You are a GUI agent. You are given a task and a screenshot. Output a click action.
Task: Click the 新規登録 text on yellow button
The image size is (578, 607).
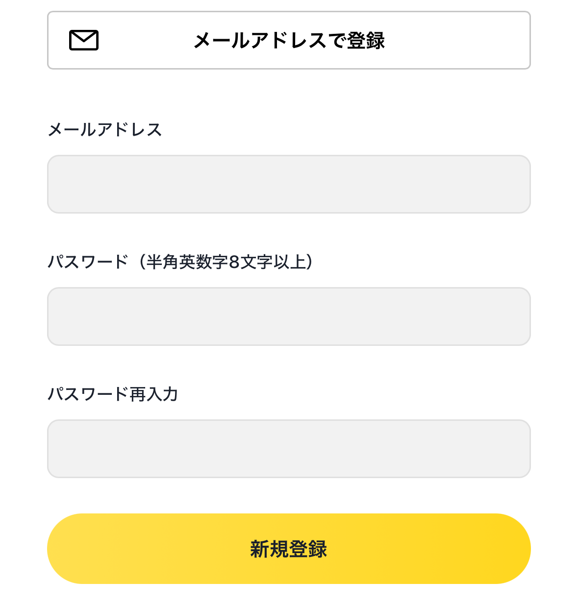[x=289, y=549]
